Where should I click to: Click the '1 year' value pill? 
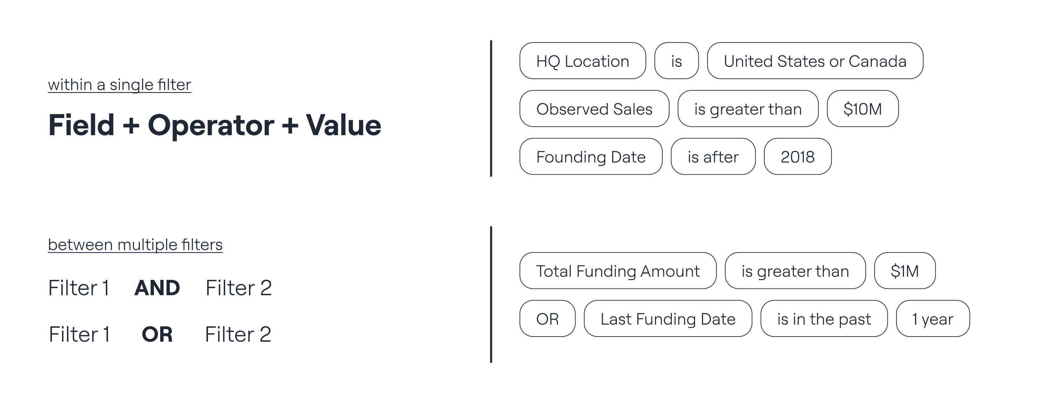tap(933, 319)
